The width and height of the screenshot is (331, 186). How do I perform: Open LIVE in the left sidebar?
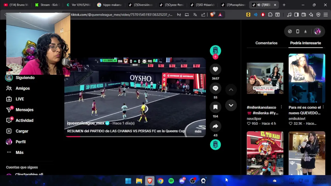click(15, 99)
